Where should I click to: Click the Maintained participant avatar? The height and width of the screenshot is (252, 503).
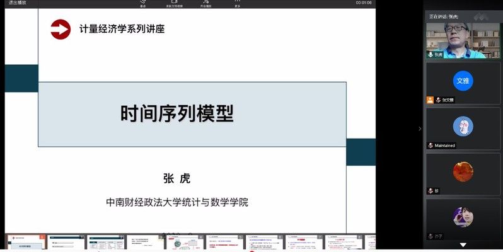coord(463,126)
